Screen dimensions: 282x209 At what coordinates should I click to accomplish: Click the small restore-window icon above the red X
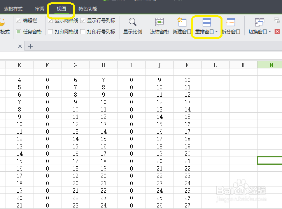[277, 21]
